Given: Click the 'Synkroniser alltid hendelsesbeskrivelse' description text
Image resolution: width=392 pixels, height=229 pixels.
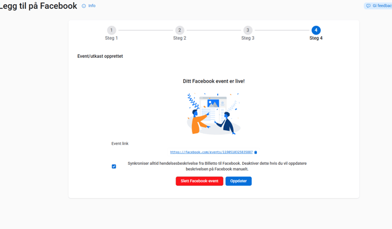Looking at the screenshot, I should tap(217, 166).
